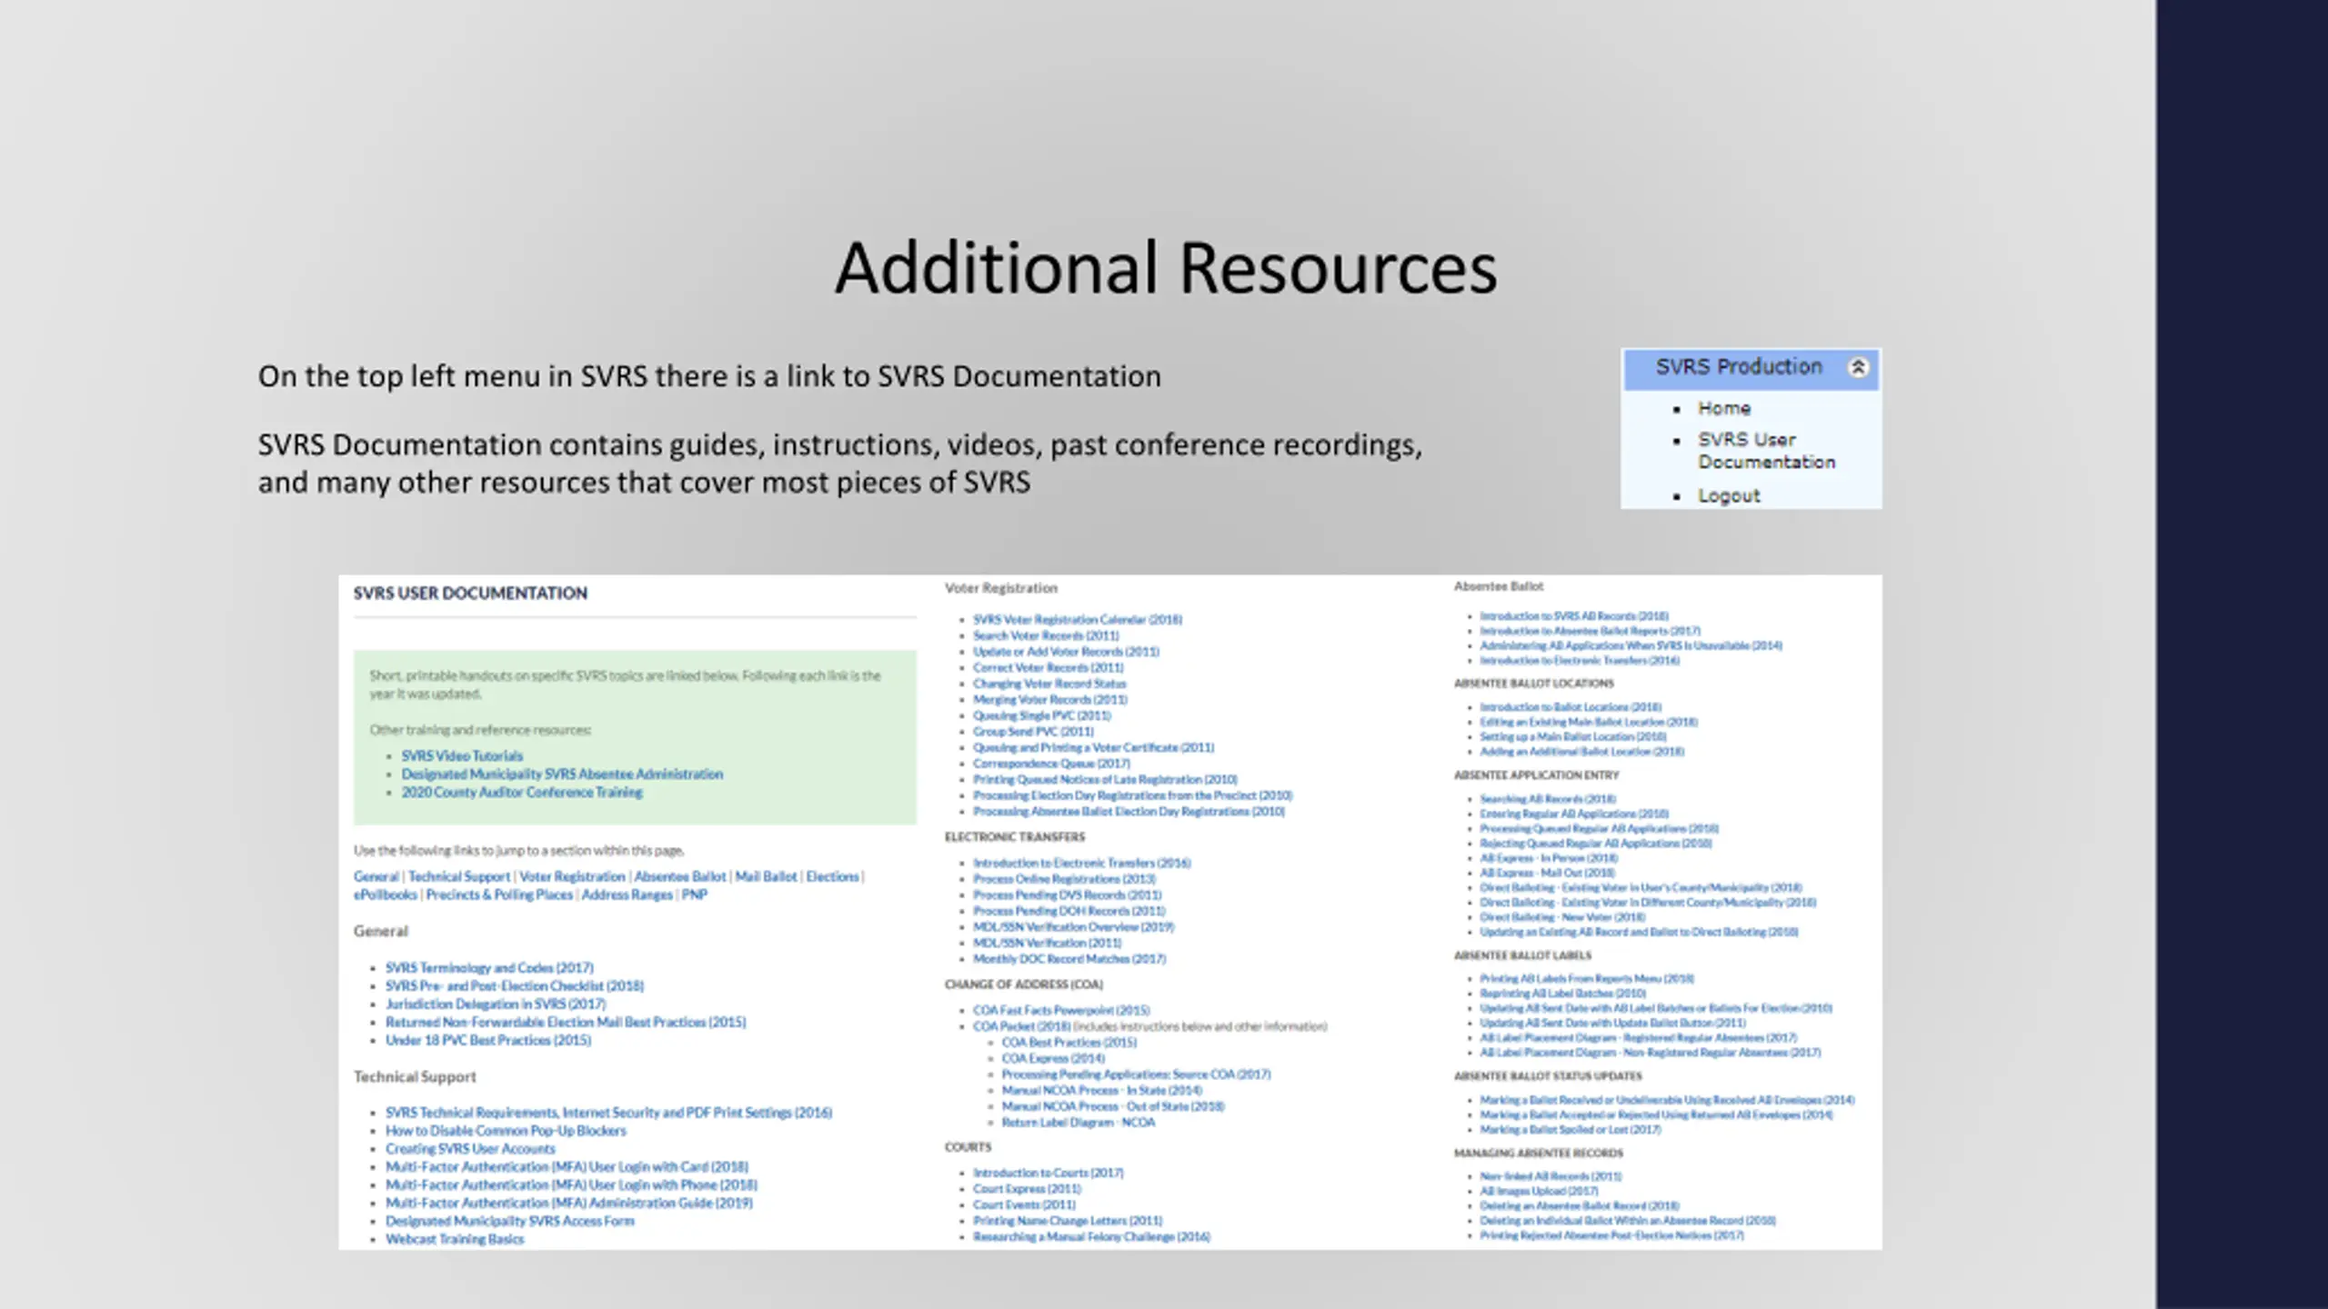
Task: Jump to the ePollbooks section link
Action: (x=386, y=894)
